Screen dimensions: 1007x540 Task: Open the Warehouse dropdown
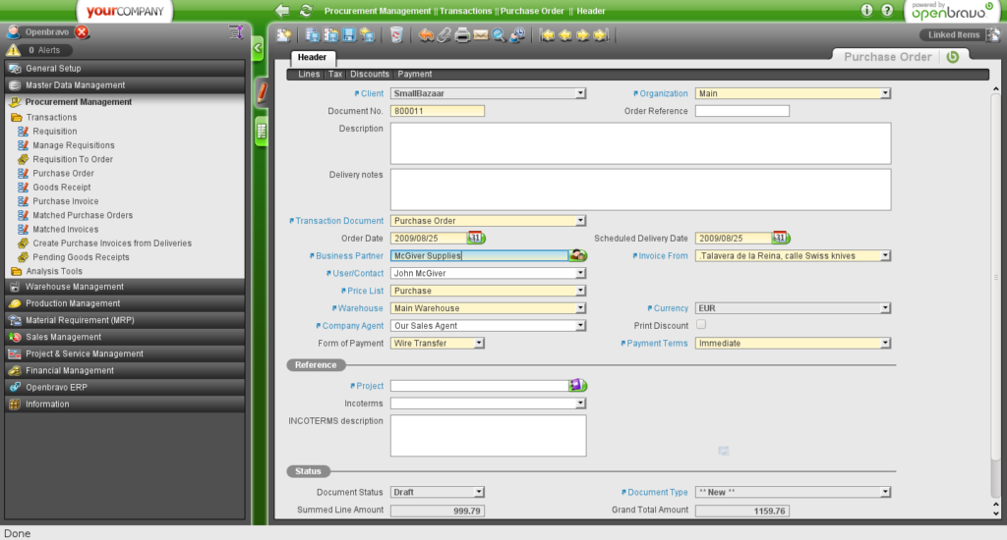[x=580, y=308]
